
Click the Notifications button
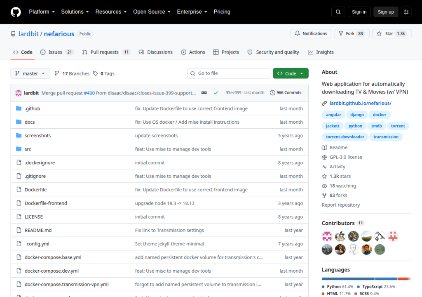pos(311,34)
